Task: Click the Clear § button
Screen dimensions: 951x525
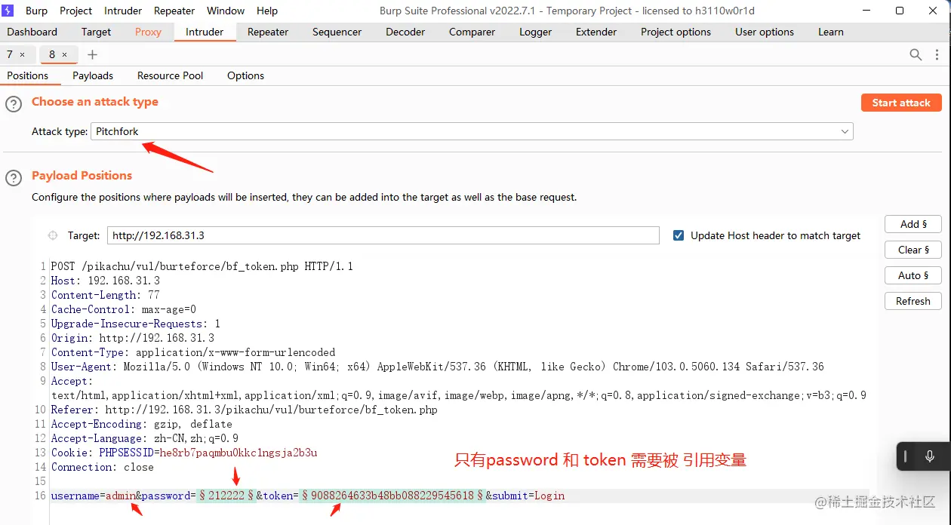Action: pos(913,250)
